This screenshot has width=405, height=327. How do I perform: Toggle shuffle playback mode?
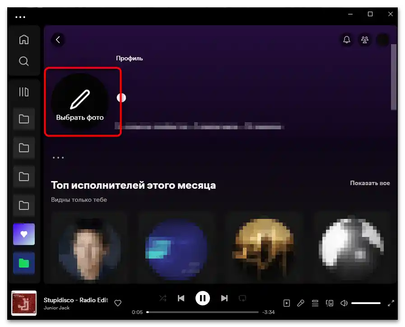point(163,298)
